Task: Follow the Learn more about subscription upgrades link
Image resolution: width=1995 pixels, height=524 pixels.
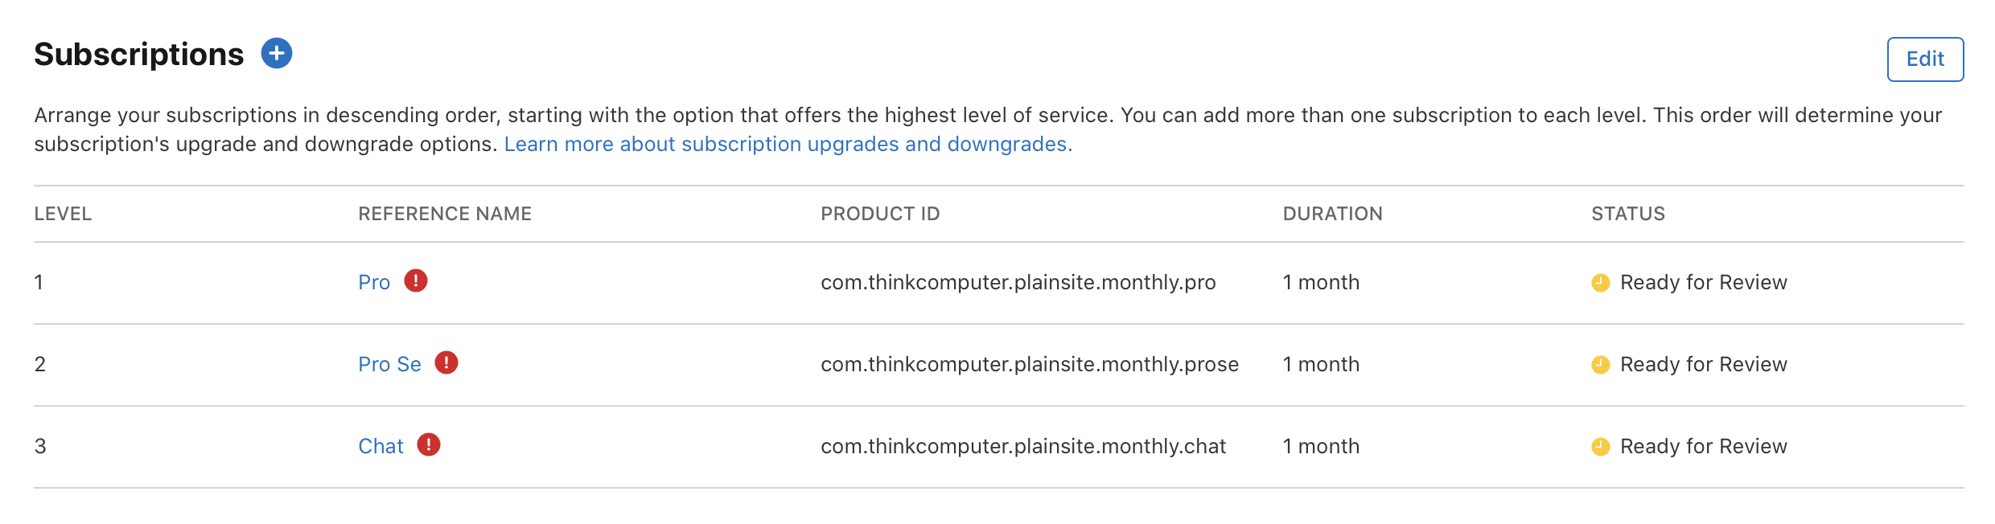Action: 788,144
